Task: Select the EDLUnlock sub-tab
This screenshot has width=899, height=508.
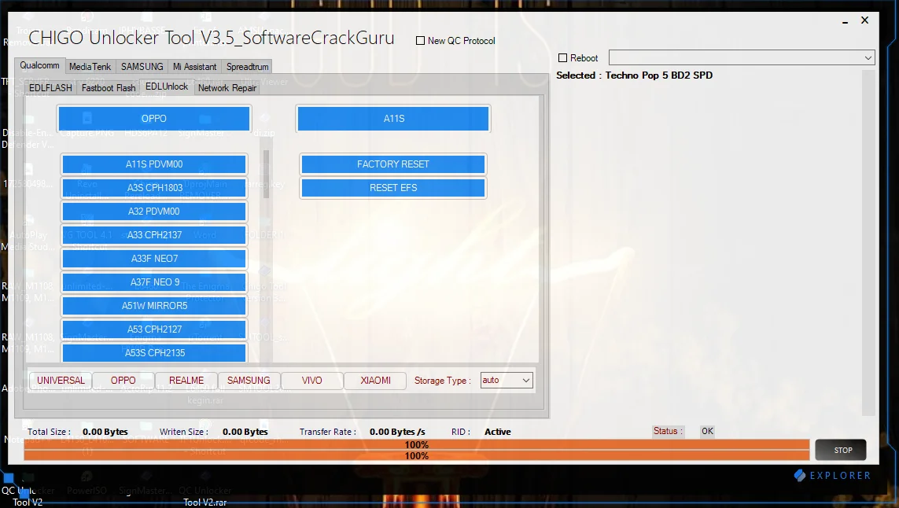Action: [167, 87]
